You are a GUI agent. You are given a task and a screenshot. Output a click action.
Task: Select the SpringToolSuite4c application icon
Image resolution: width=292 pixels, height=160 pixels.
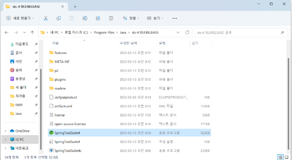coord(51,150)
